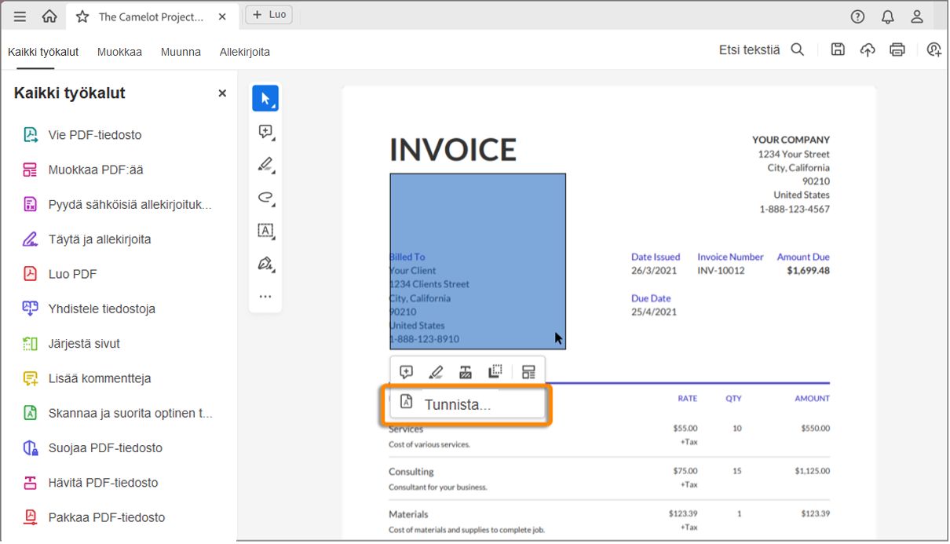Open Yhdistele tiedostoja tool
The image size is (950, 544).
[x=101, y=309]
